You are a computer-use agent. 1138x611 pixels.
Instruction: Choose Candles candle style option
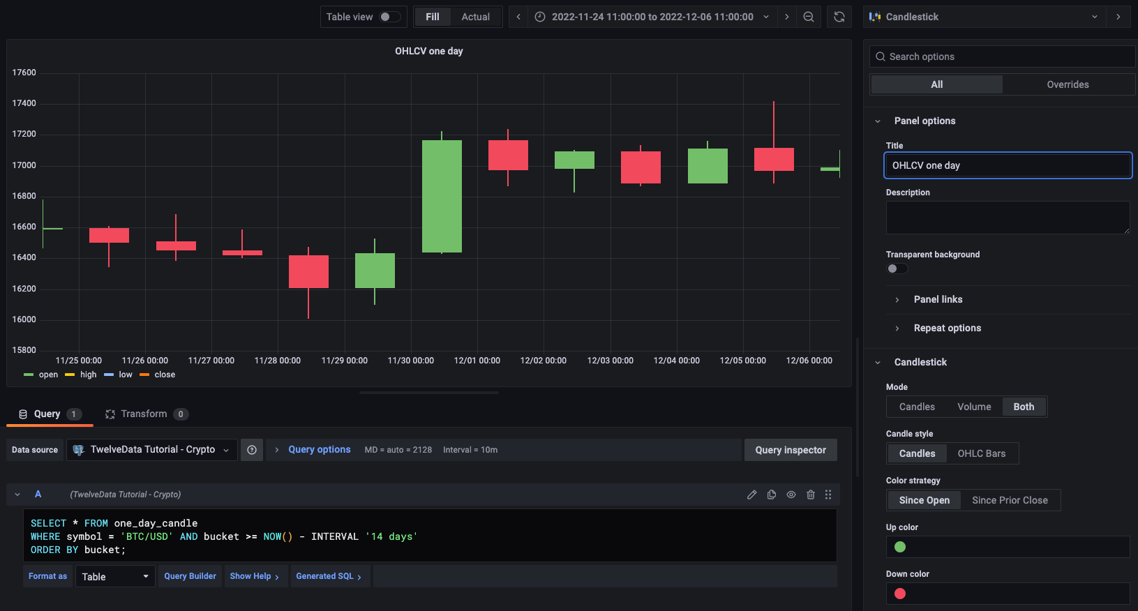(917, 453)
